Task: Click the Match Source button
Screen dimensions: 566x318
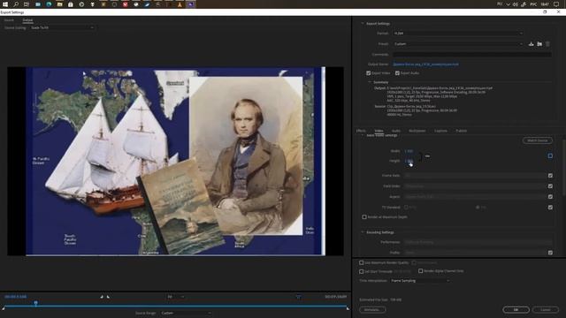Action: (x=537, y=140)
